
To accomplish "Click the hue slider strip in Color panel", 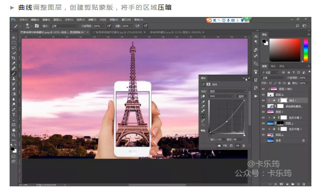I will (306, 50).
